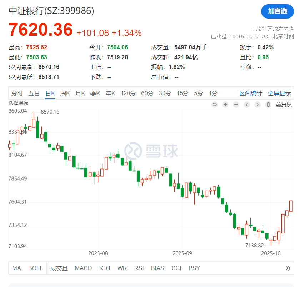This screenshot has height=287, width=305.
Task: Click the 最低 value 7503.63
Action: pos(36,57)
